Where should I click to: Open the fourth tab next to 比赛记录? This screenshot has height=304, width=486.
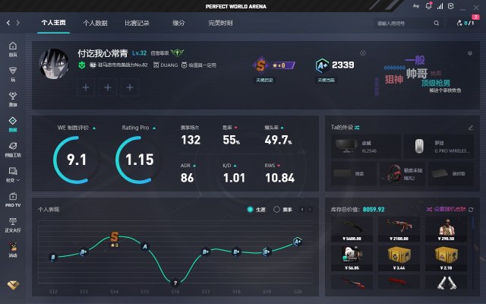(178, 23)
